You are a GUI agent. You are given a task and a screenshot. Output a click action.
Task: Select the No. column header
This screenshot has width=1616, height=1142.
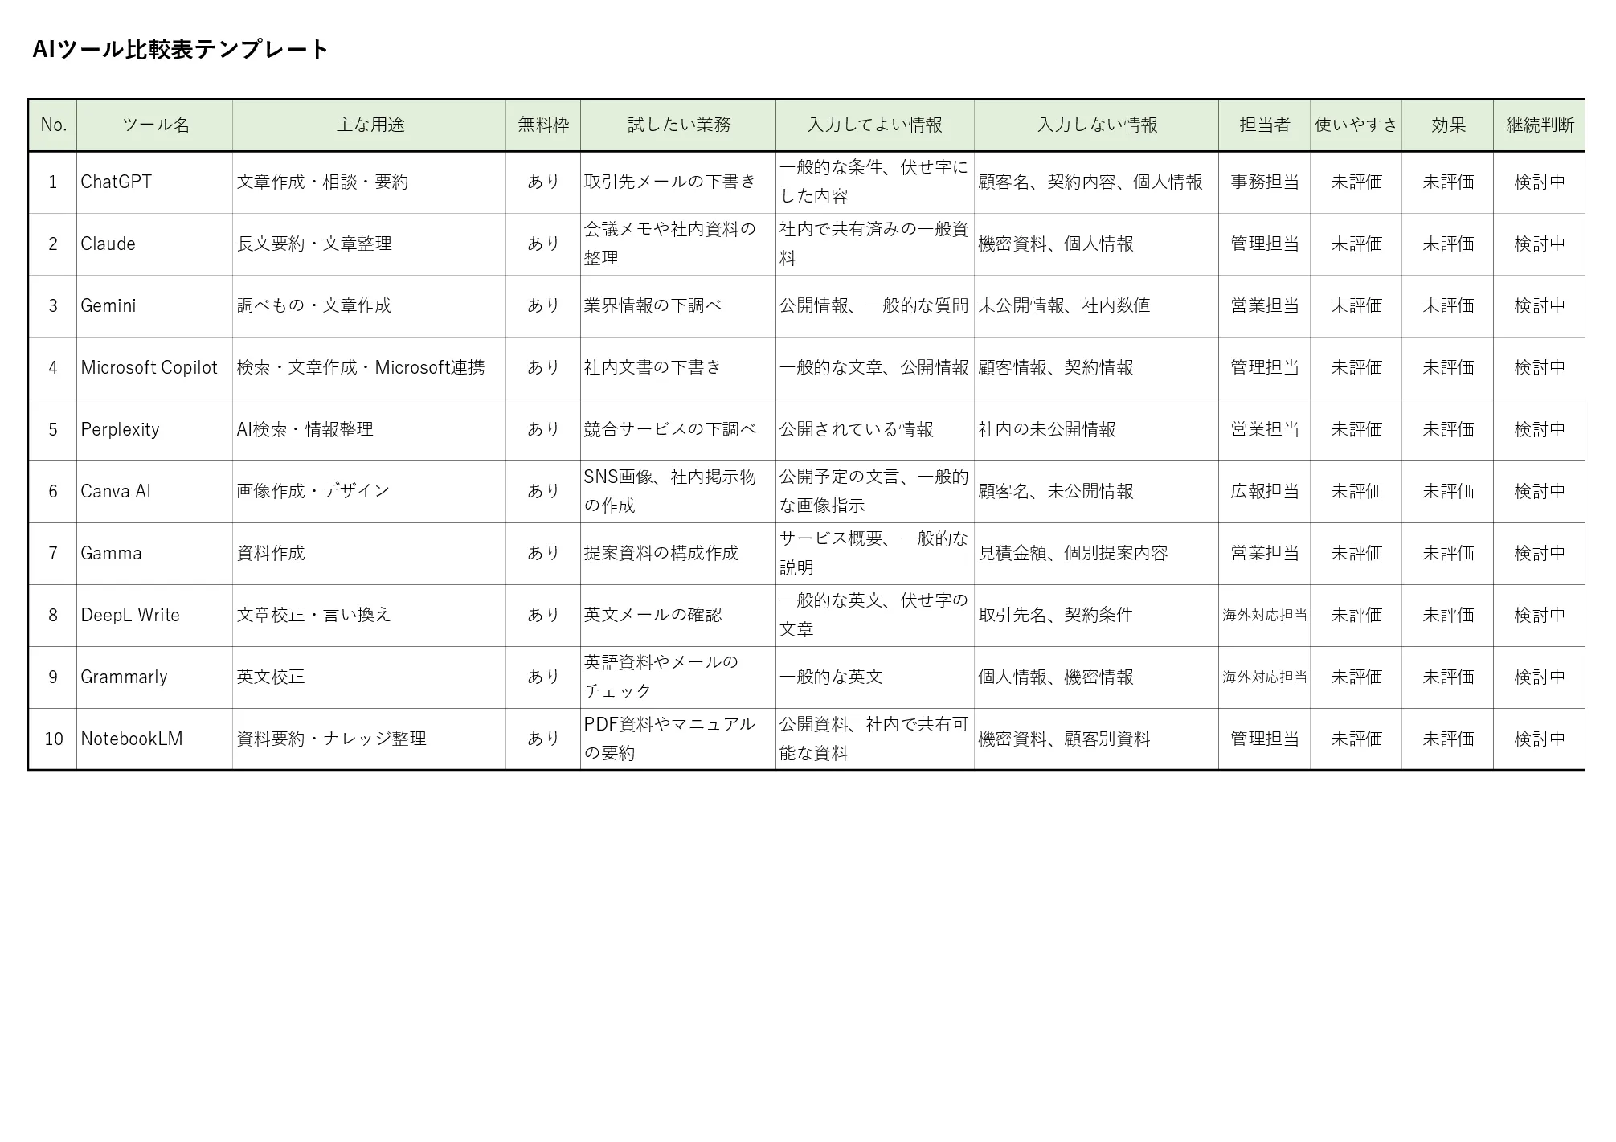53,125
